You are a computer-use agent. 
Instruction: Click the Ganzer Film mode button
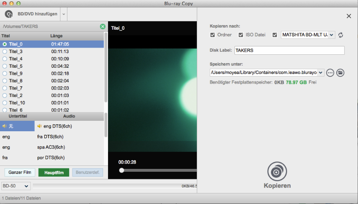tap(20, 172)
